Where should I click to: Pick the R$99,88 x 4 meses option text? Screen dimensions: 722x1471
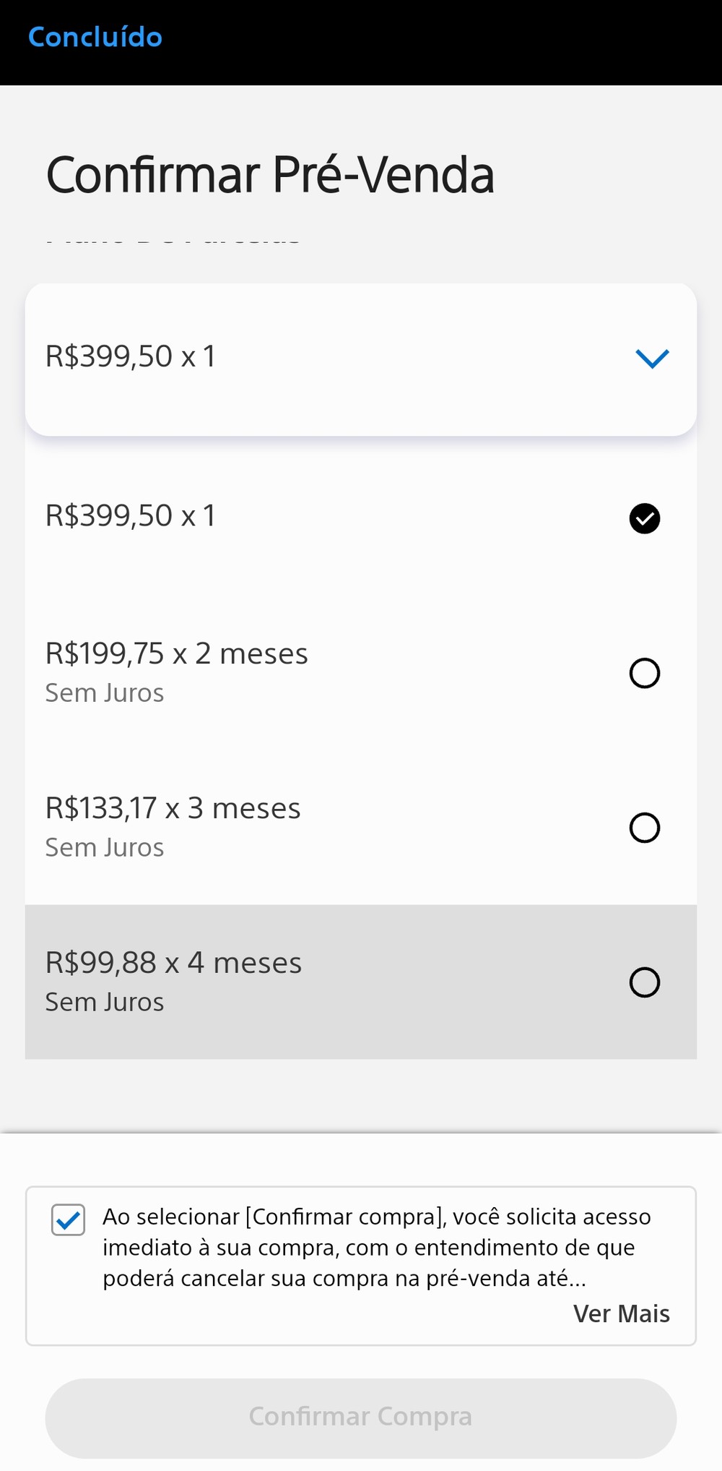point(173,963)
